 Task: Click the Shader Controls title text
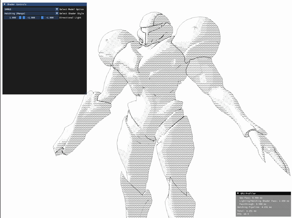pyautogui.click(x=17, y=4)
